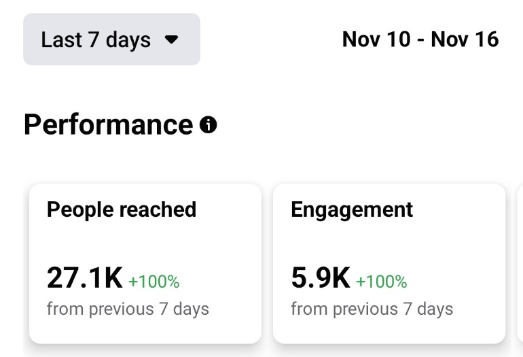Click the dropdown arrow beside Last 7 days
The width and height of the screenshot is (523, 357).
point(171,39)
